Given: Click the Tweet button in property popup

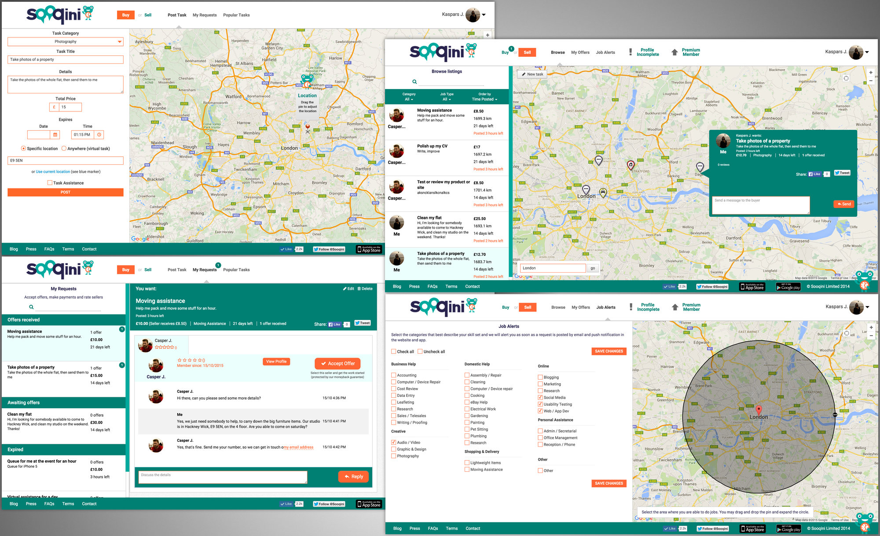Looking at the screenshot, I should (x=842, y=173).
